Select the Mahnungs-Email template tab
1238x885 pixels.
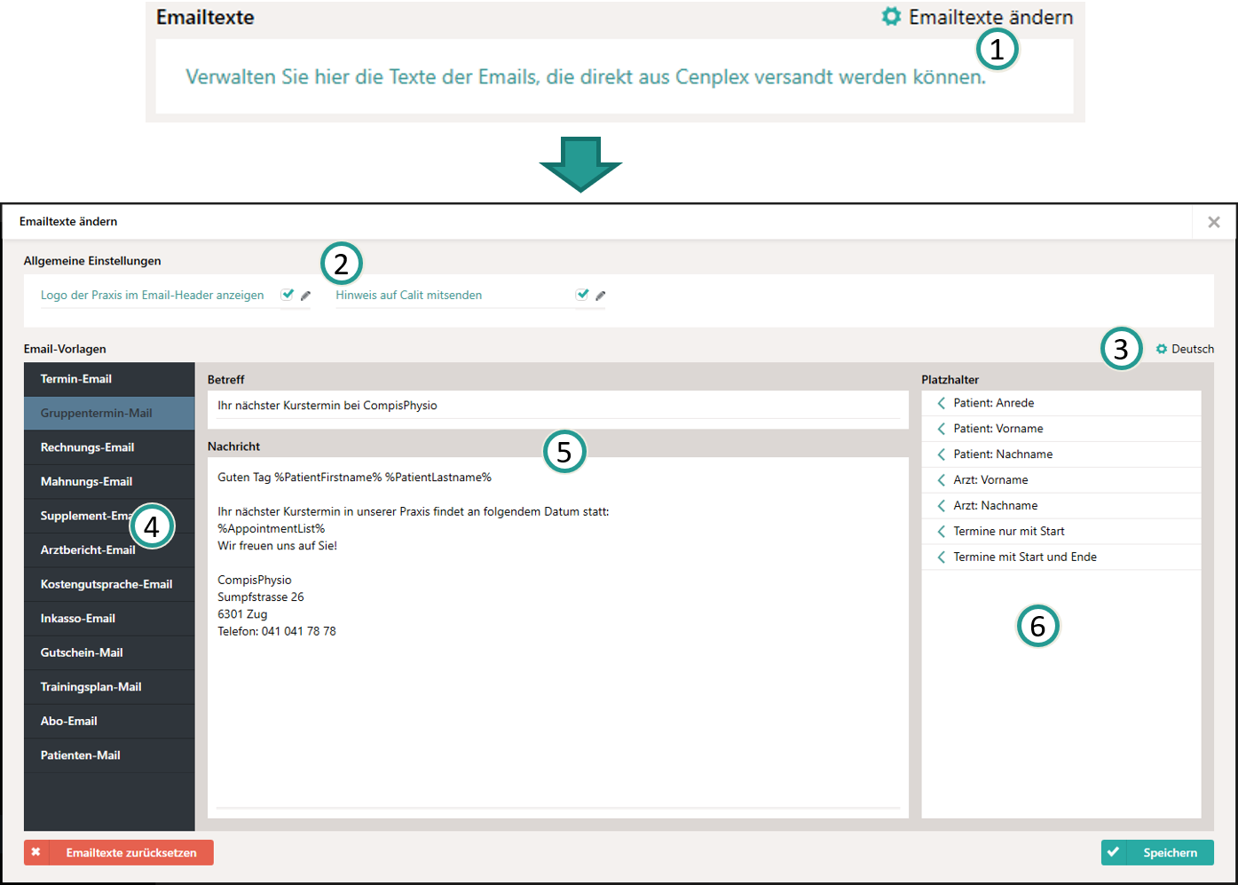point(109,481)
